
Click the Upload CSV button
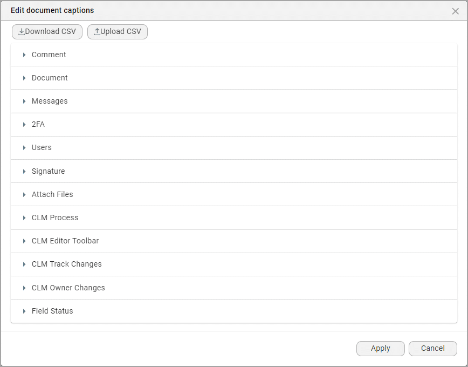pyautogui.click(x=117, y=31)
